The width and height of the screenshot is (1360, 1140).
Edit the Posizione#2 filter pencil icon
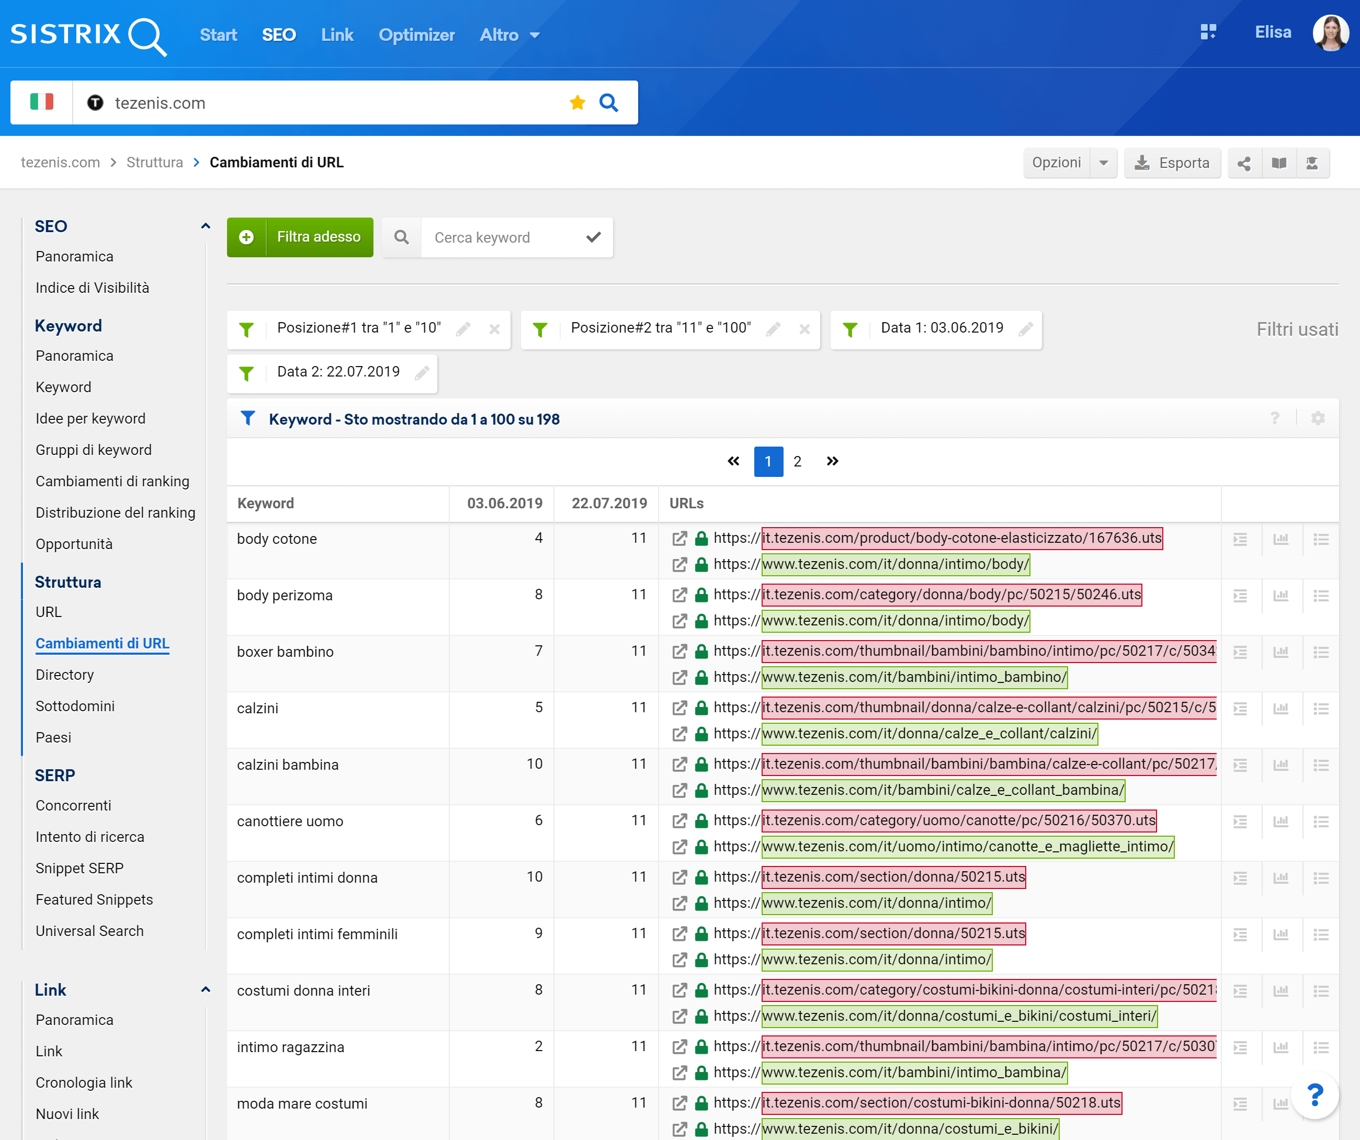(x=773, y=329)
